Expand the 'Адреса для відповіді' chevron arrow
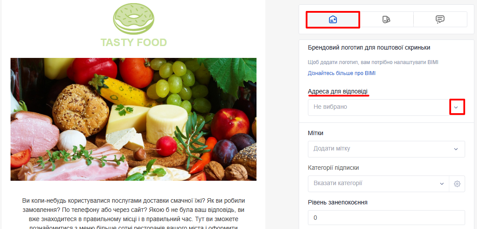 point(456,107)
